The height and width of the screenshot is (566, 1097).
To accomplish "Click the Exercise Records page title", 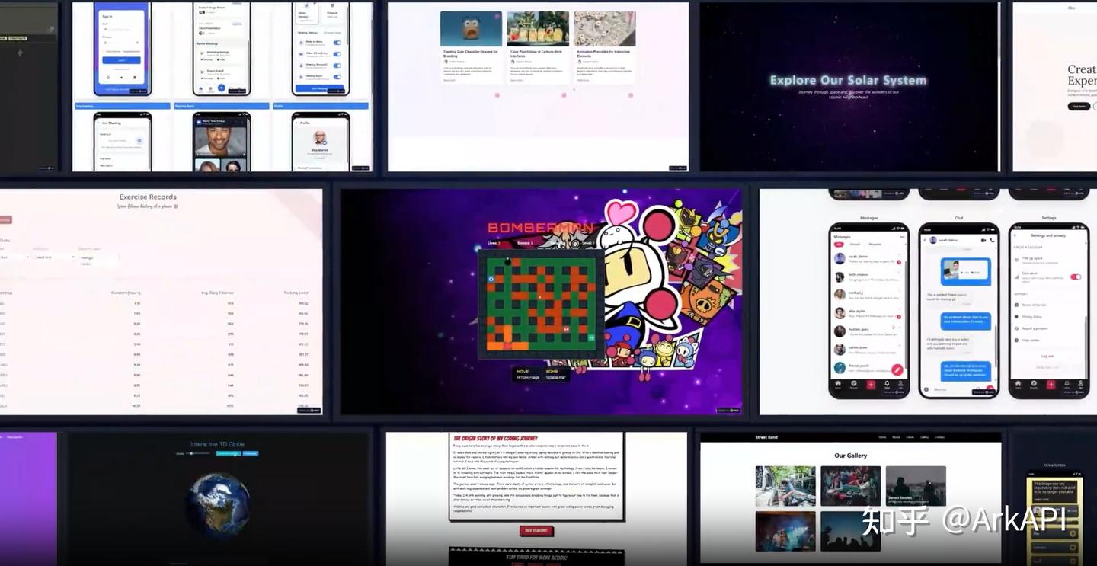I will (148, 197).
